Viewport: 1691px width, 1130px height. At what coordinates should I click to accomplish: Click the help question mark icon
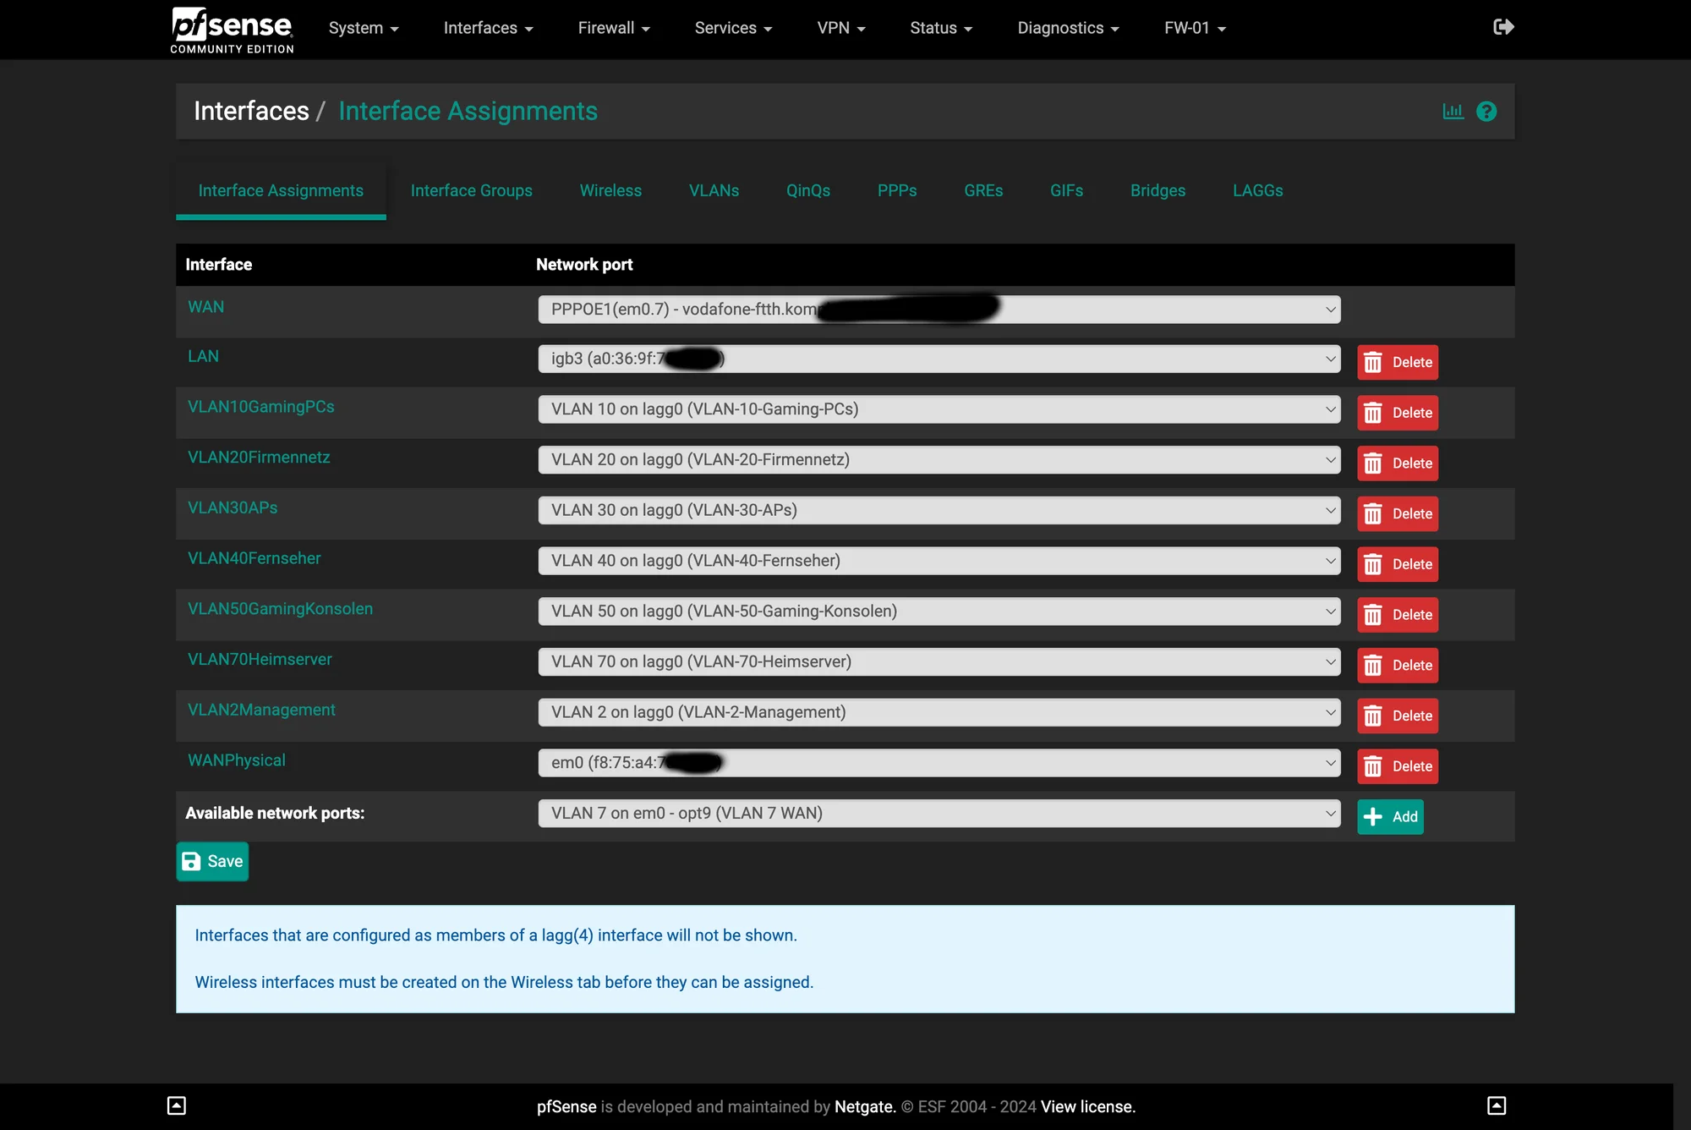(1486, 111)
